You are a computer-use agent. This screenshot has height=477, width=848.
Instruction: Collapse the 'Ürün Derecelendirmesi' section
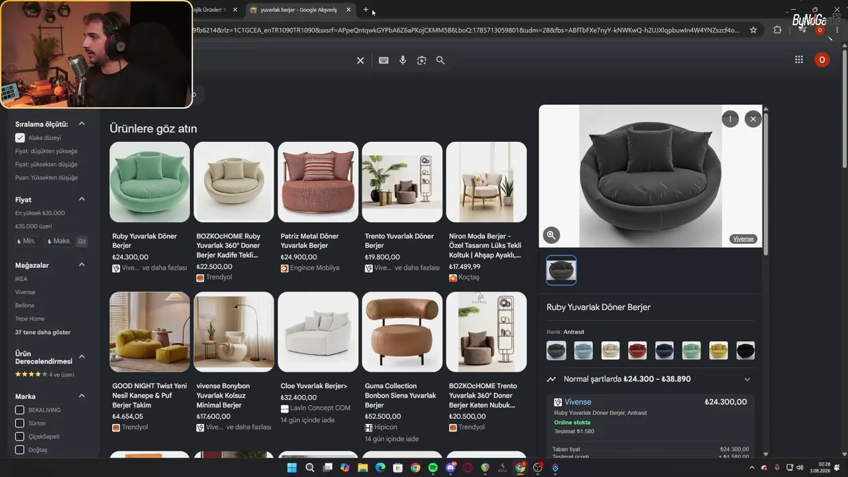point(82,357)
